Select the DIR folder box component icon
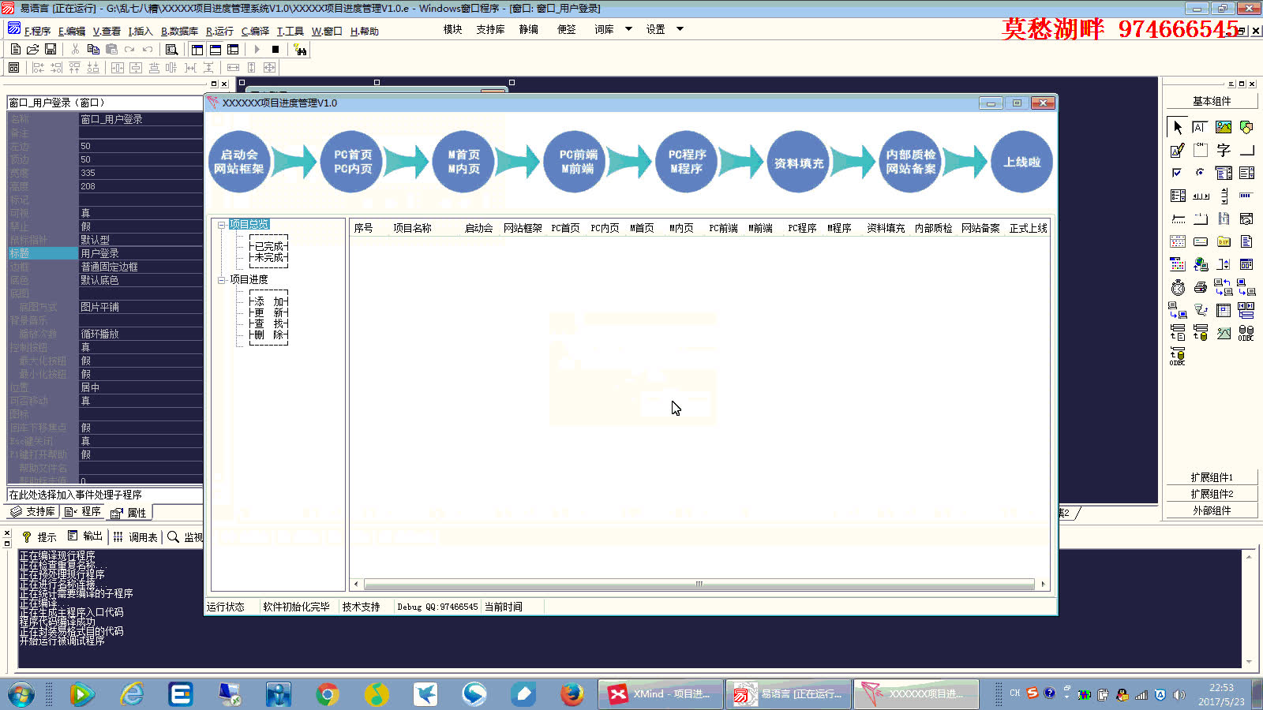Viewport: 1263px width, 710px height. [1224, 241]
